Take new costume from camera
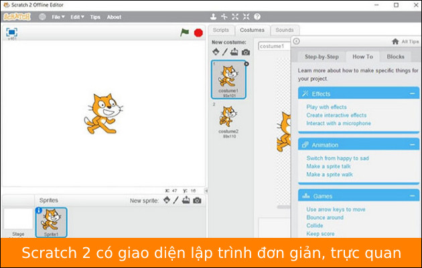422x268 pixels. click(245, 52)
